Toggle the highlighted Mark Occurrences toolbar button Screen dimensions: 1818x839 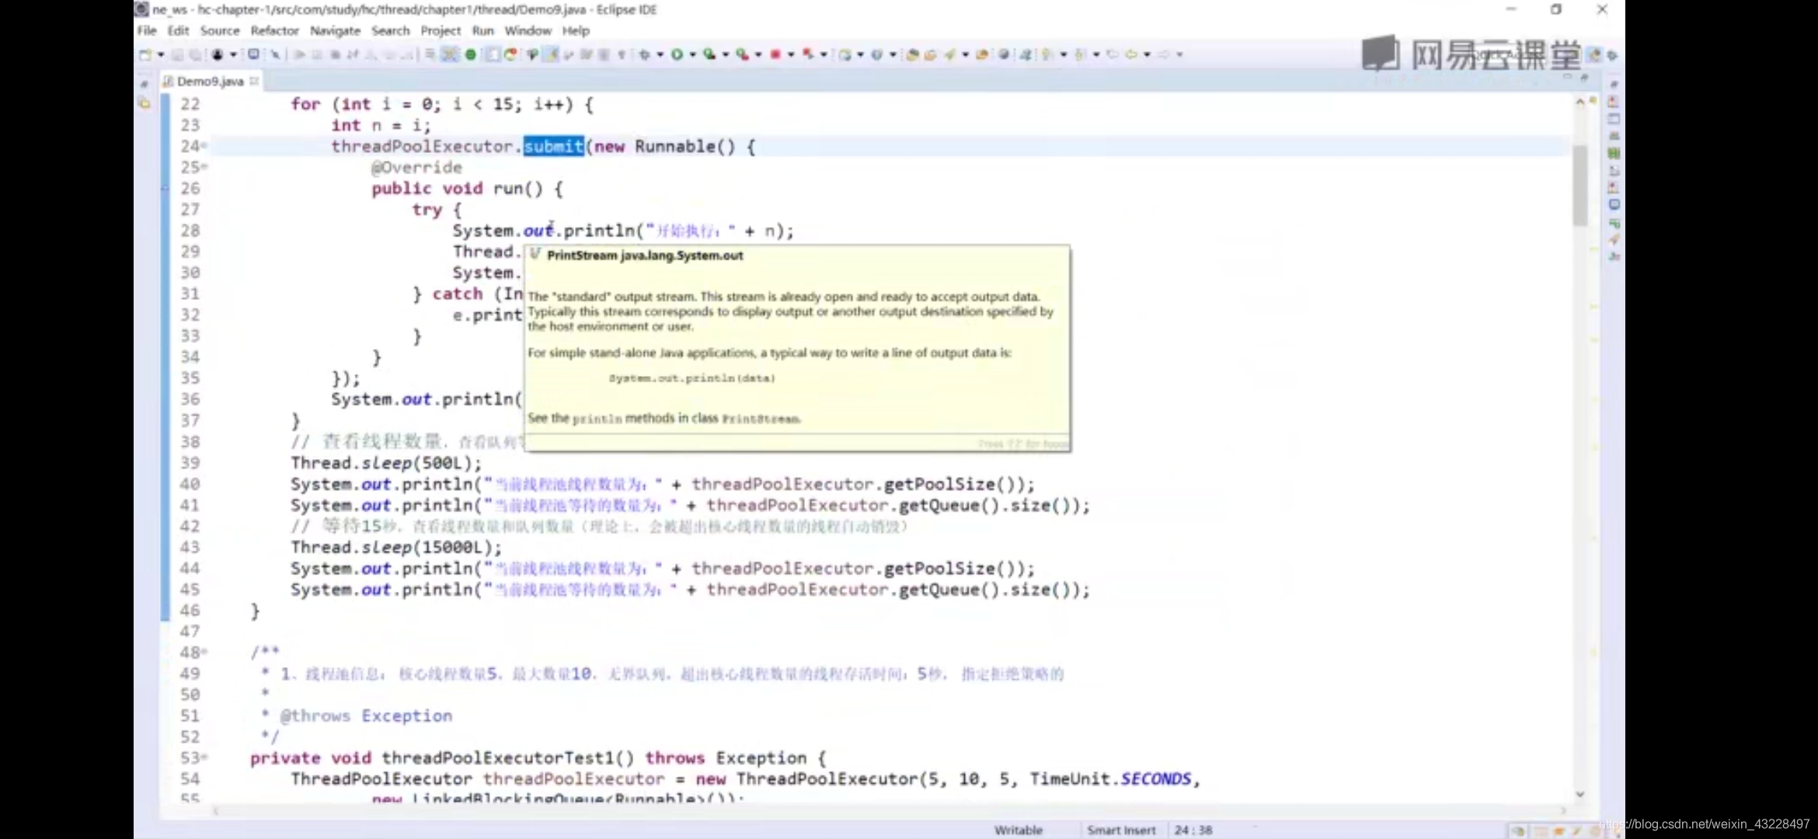click(x=551, y=54)
